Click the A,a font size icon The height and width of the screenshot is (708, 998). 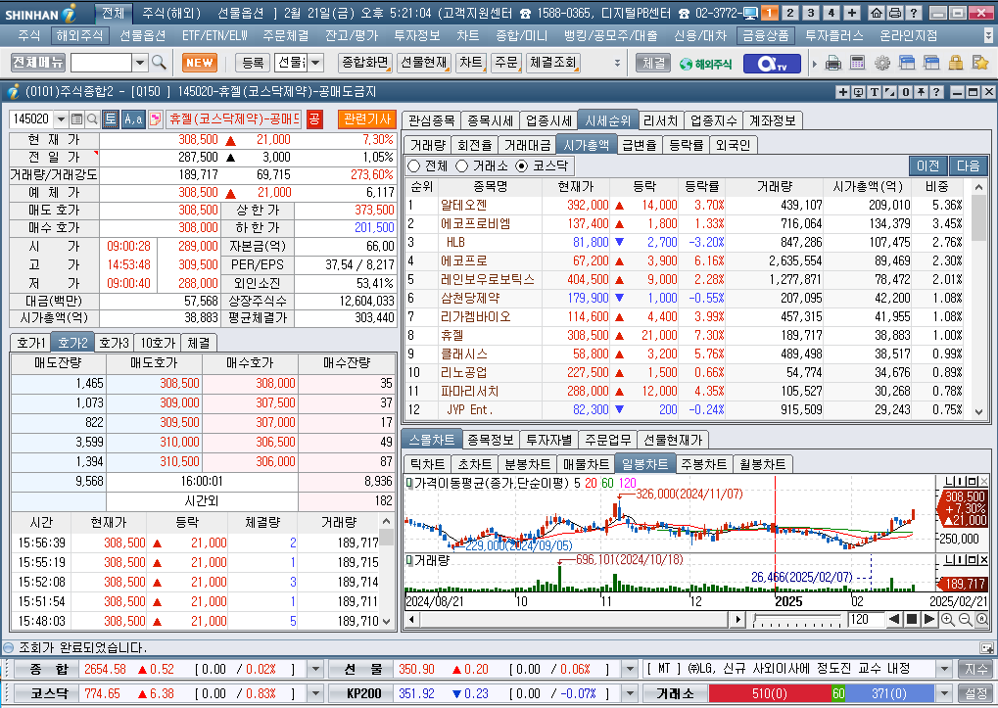click(133, 118)
